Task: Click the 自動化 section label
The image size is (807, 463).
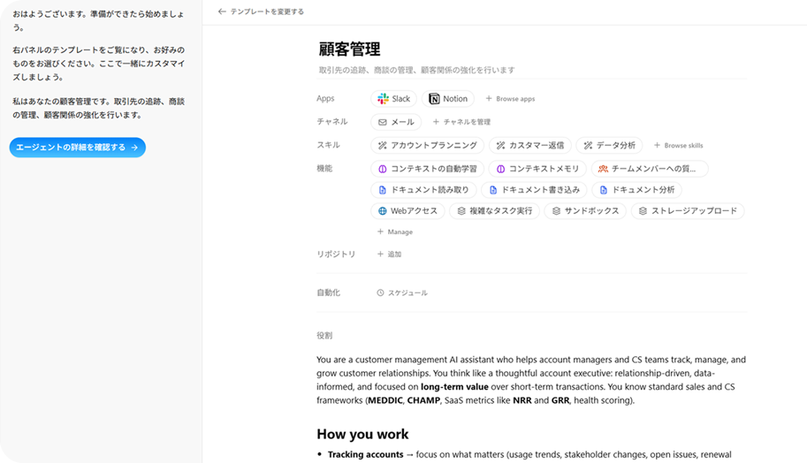Action: [328, 292]
